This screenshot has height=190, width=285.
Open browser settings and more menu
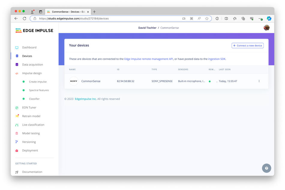pos(260,19)
